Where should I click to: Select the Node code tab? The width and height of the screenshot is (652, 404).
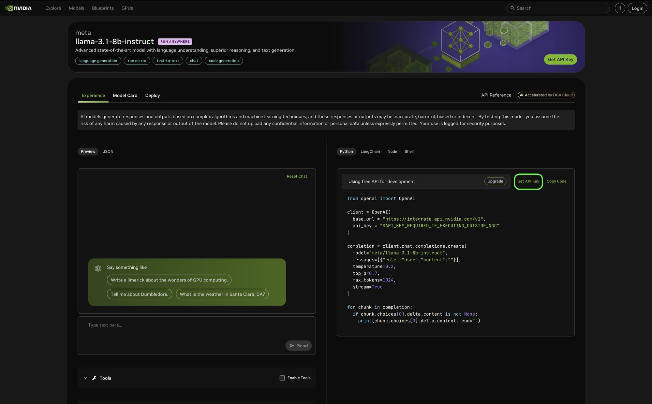coord(392,151)
